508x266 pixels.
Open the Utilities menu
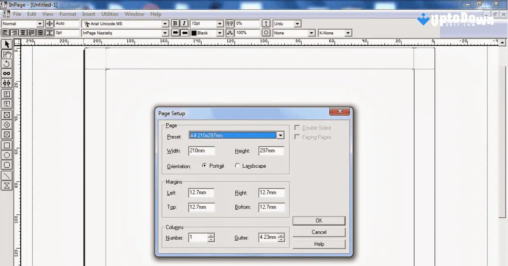tap(110, 14)
